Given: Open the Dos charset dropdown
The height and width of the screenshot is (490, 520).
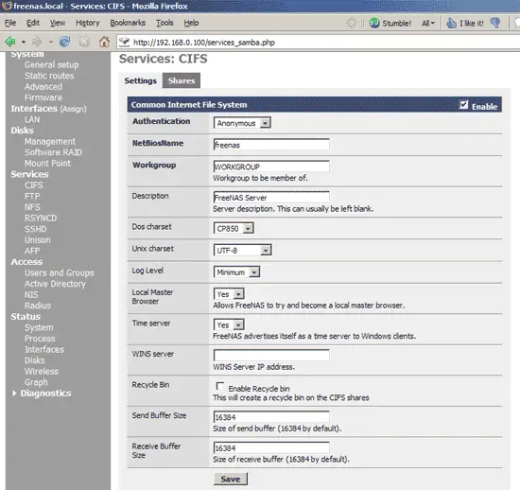Looking at the screenshot, I should click(234, 228).
